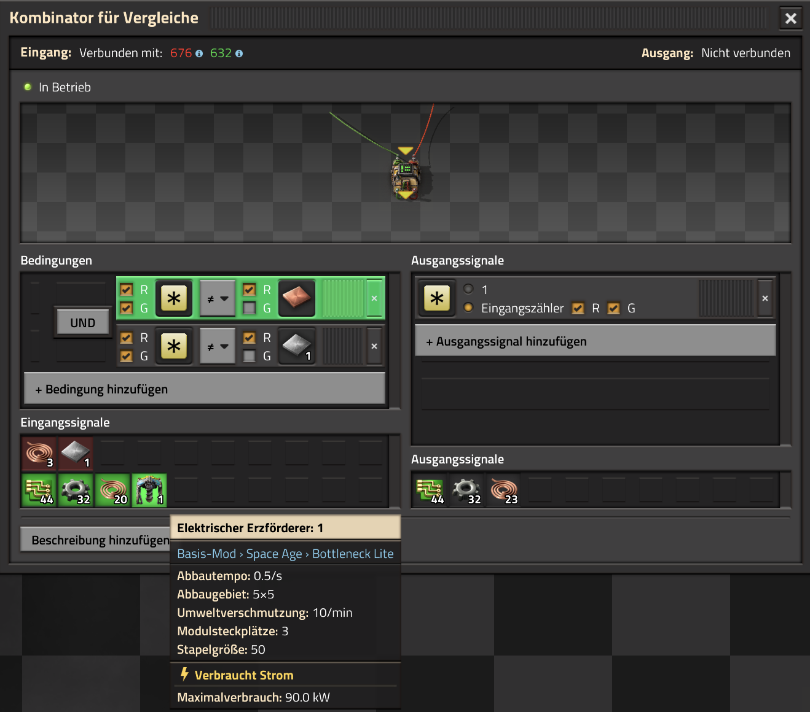This screenshot has width=810, height=712.
Task: Click 'Beschreibung hinzufügen' button
Action: pos(95,540)
